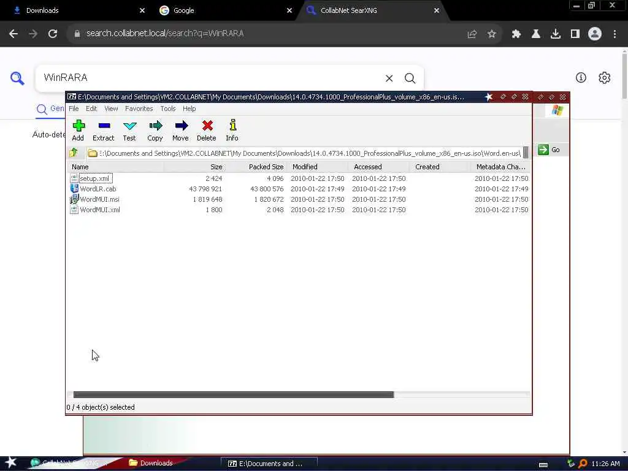Click the Copy toolbar icon
The image size is (628, 471).
[x=155, y=130]
